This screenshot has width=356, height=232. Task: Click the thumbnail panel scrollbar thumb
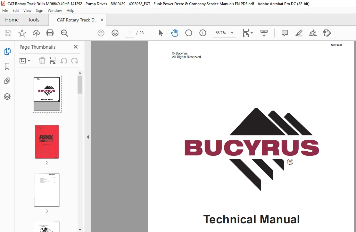point(80,85)
